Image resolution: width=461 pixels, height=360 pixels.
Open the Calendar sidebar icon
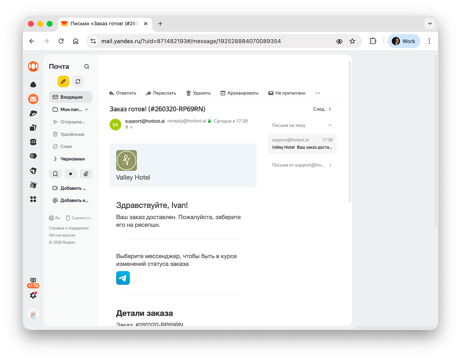33,142
